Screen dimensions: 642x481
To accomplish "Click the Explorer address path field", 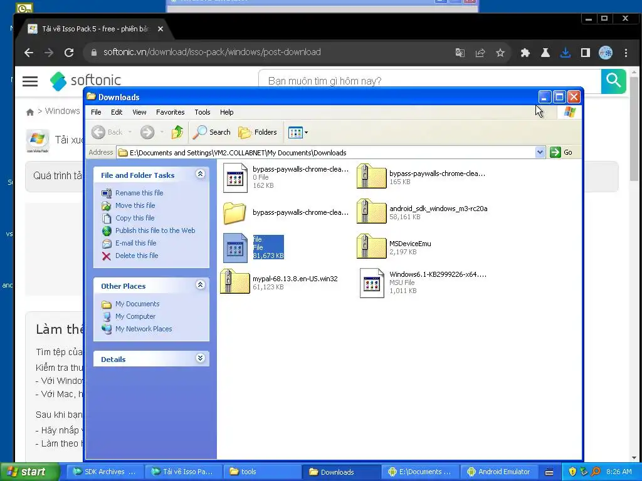I will 326,153.
